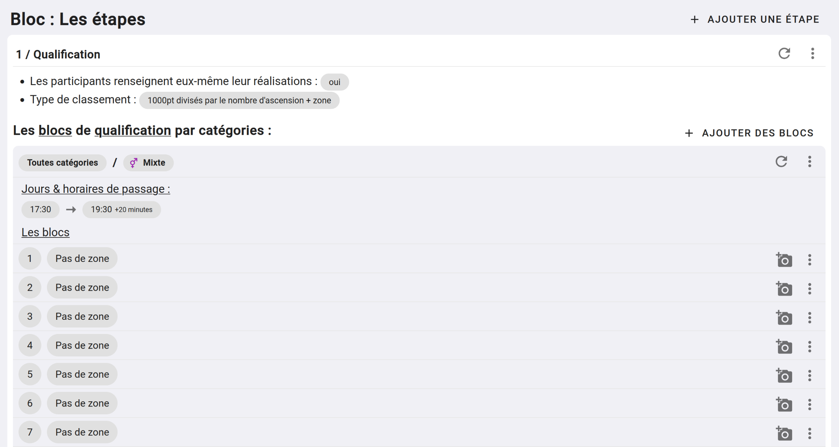The width and height of the screenshot is (839, 447).
Task: Click Ajouter des blocs button
Action: click(749, 133)
